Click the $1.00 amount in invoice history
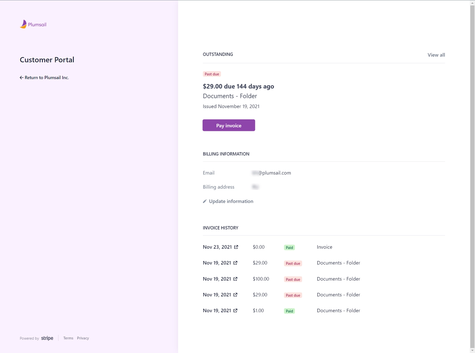 pyautogui.click(x=258, y=310)
